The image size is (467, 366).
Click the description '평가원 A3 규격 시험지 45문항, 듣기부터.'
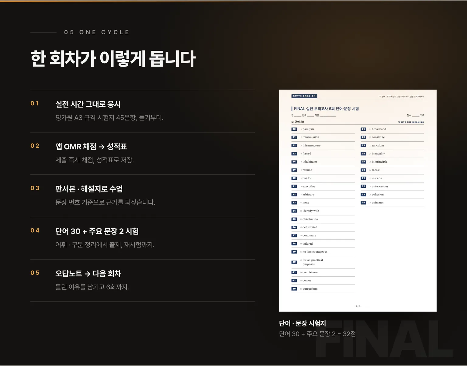coord(109,118)
